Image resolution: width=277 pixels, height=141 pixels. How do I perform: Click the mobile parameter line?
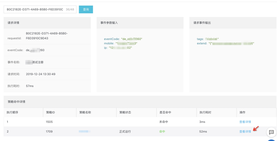(x=121, y=43)
